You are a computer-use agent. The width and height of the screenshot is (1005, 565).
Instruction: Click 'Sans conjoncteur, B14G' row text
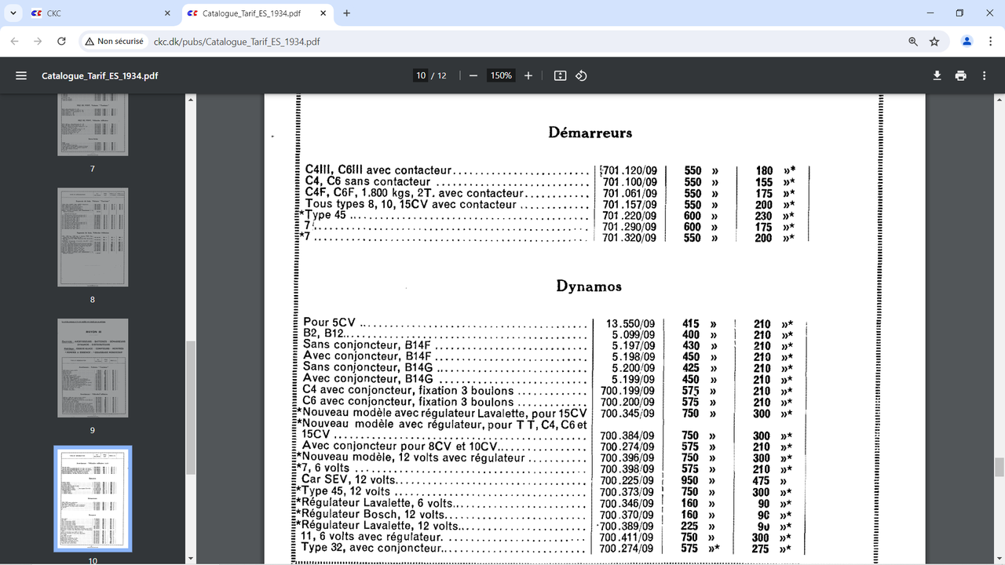coord(368,366)
